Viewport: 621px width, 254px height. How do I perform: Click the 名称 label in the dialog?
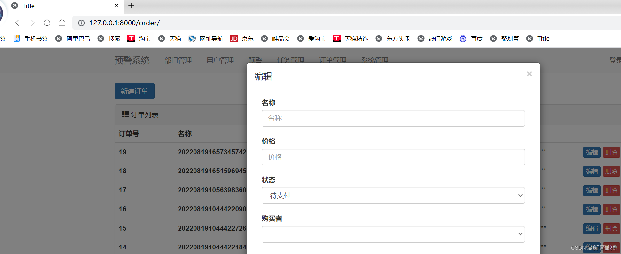coord(269,103)
